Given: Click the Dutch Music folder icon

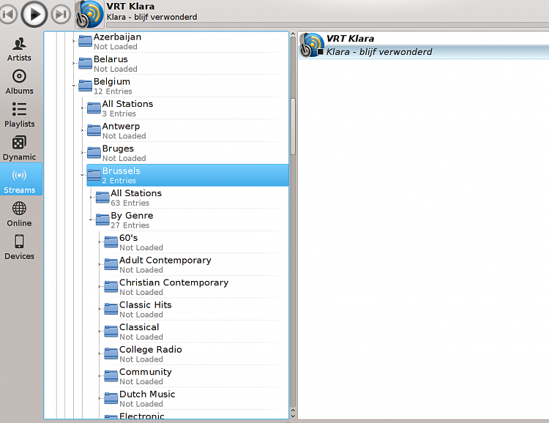Looking at the screenshot, I should (111, 399).
